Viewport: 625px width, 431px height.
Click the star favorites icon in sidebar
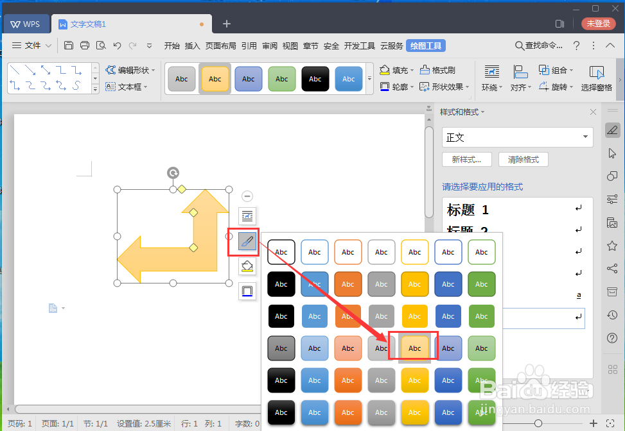tap(612, 246)
